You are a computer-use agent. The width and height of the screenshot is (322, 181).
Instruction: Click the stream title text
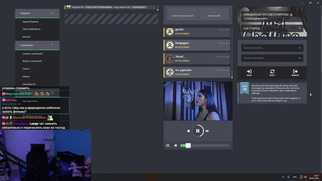[268, 17]
